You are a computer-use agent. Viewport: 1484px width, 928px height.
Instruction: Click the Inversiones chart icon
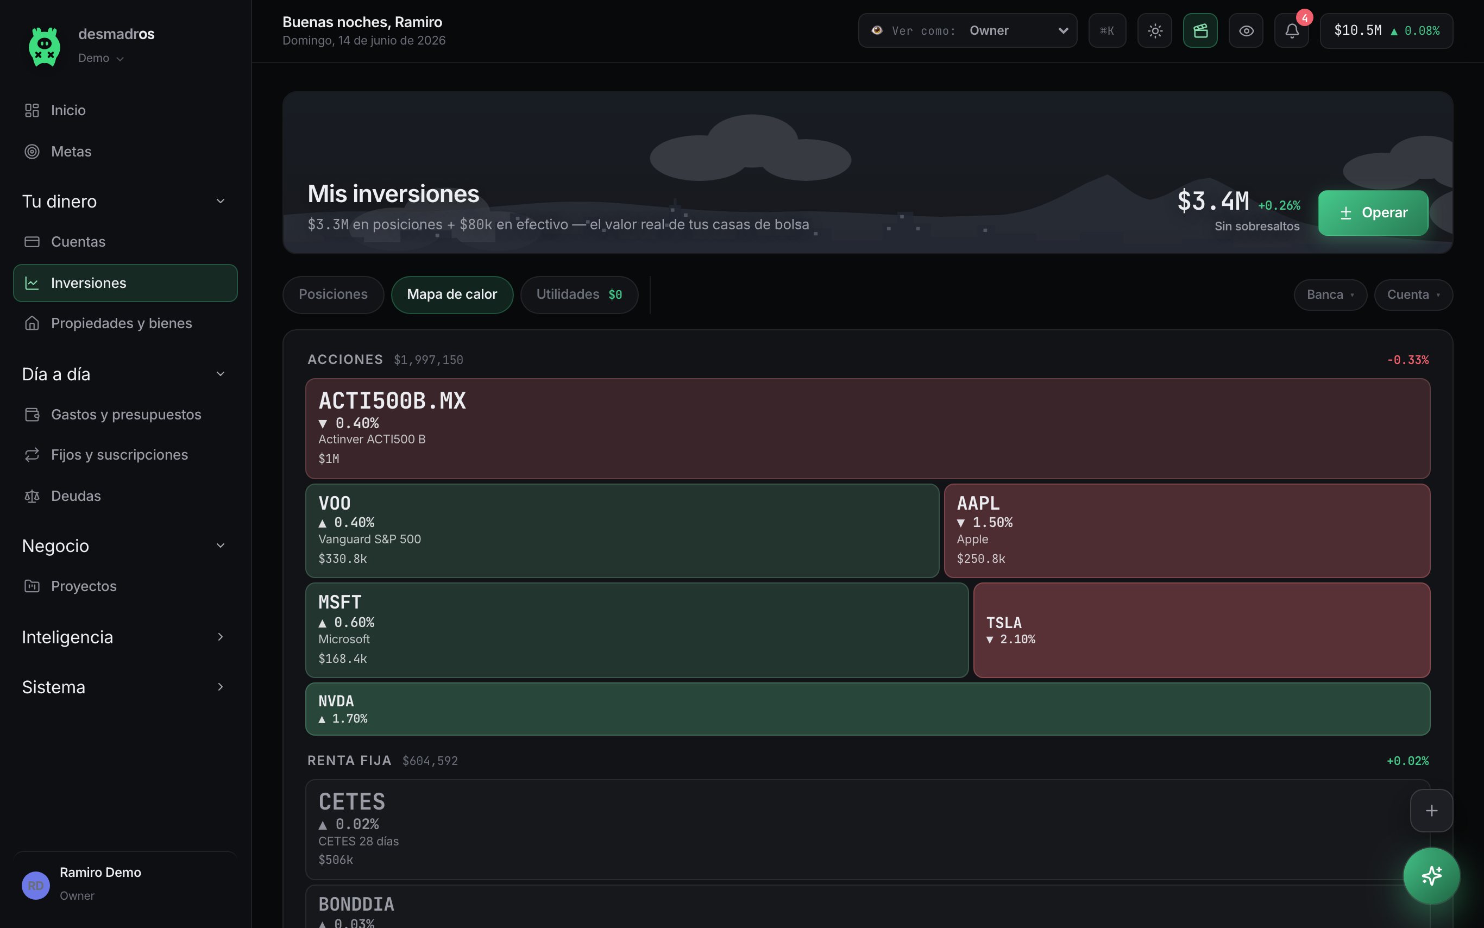(32, 283)
